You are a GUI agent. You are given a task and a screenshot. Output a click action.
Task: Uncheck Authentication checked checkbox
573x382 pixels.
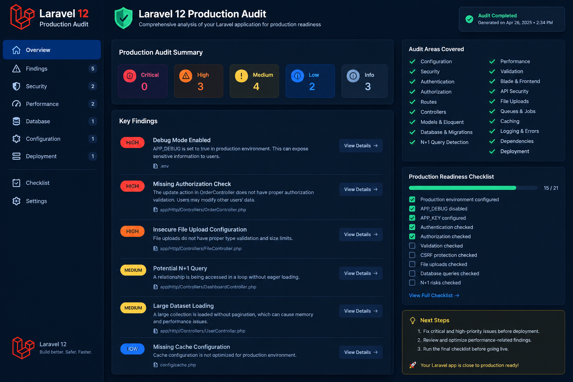[x=412, y=227]
